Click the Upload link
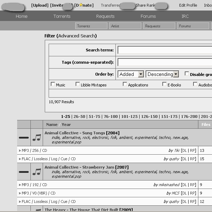Viewport: 212px width, 212px height. click(40, 5)
